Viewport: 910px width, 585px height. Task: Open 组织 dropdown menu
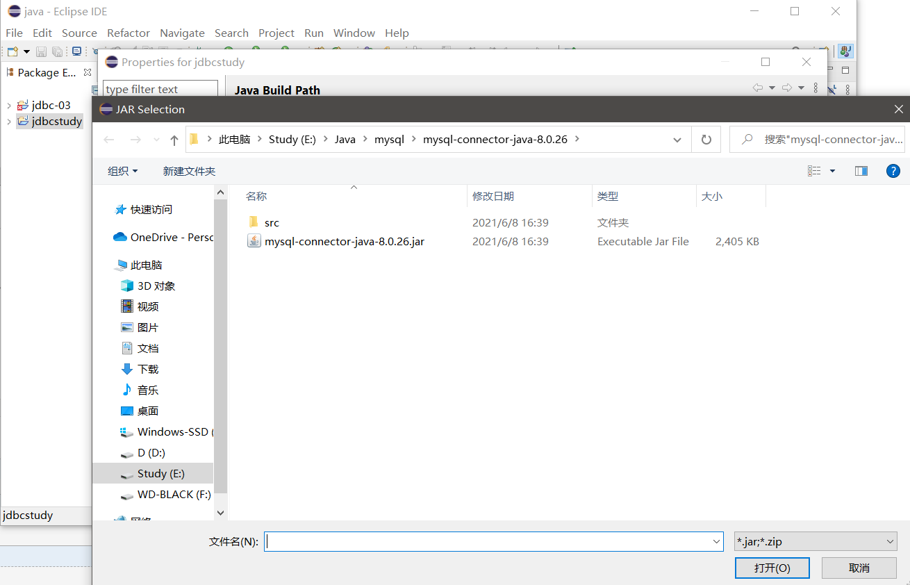click(123, 171)
